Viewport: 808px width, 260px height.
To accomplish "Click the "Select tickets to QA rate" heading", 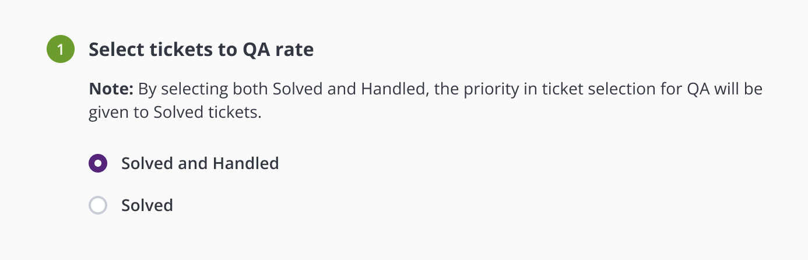I will click(x=201, y=50).
